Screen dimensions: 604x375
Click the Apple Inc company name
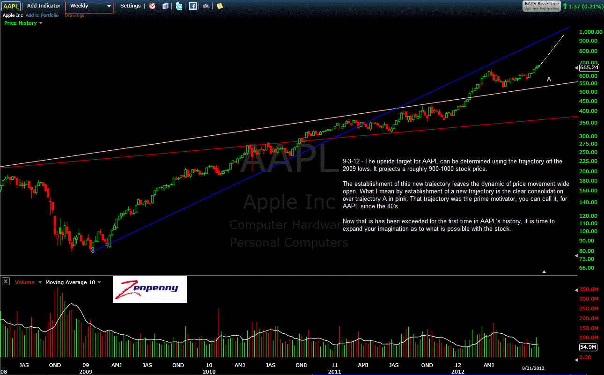(12, 15)
